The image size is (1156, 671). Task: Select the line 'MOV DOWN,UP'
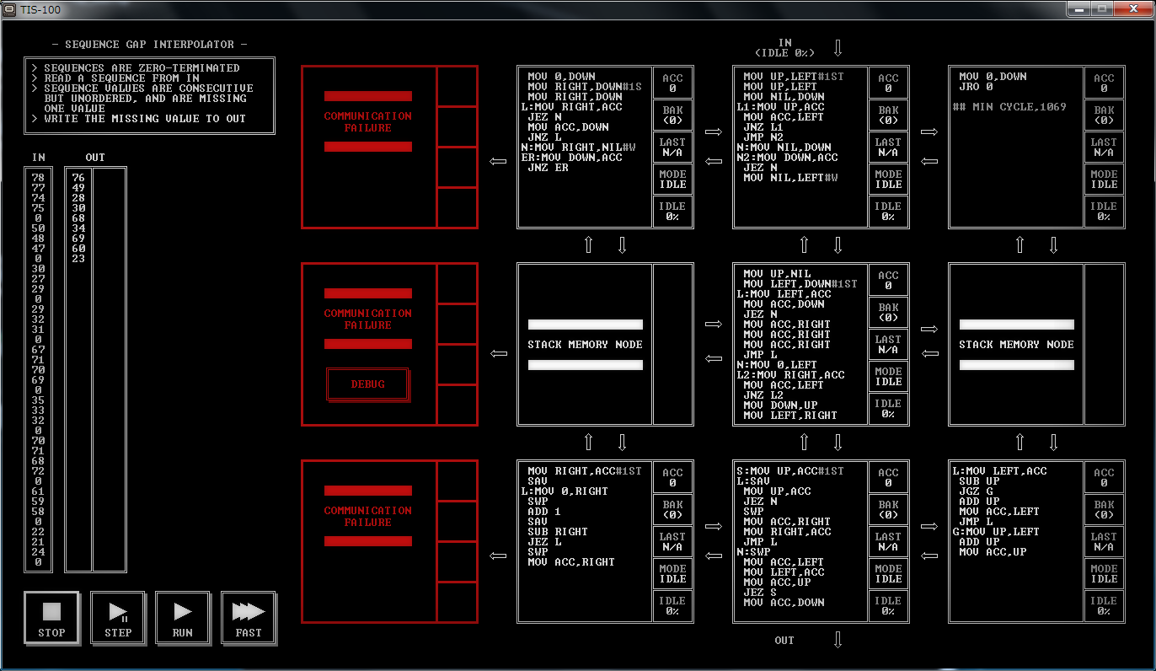pos(780,405)
